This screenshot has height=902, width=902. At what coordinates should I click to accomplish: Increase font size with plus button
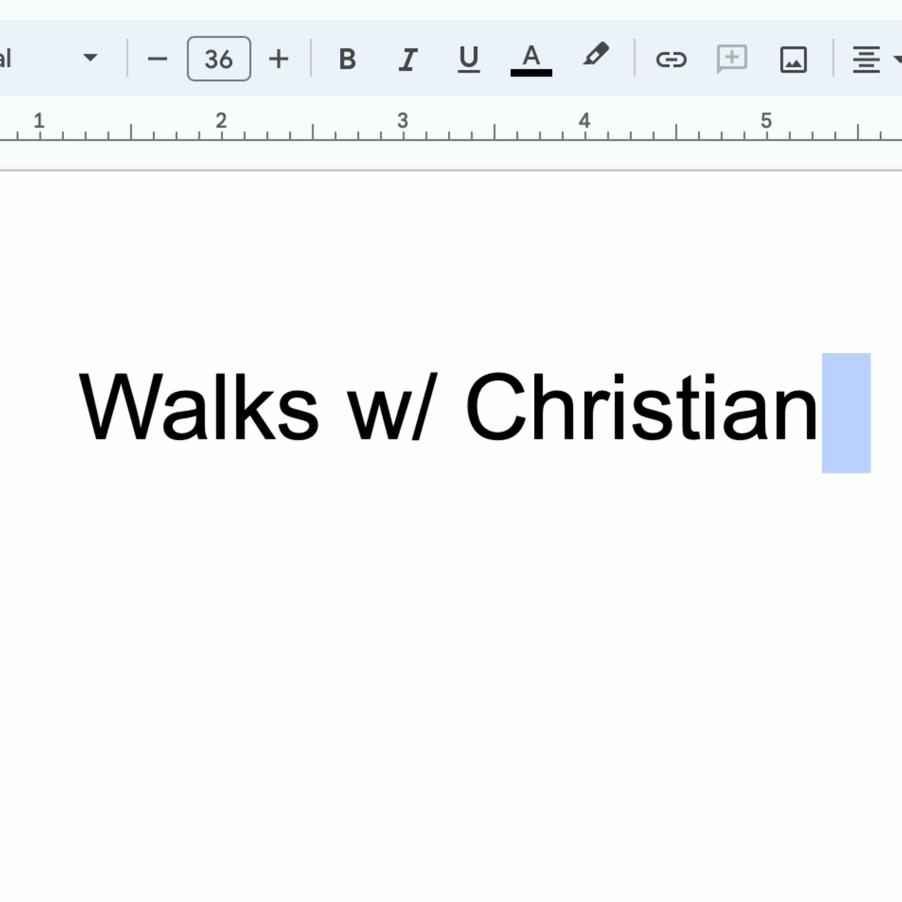point(279,59)
